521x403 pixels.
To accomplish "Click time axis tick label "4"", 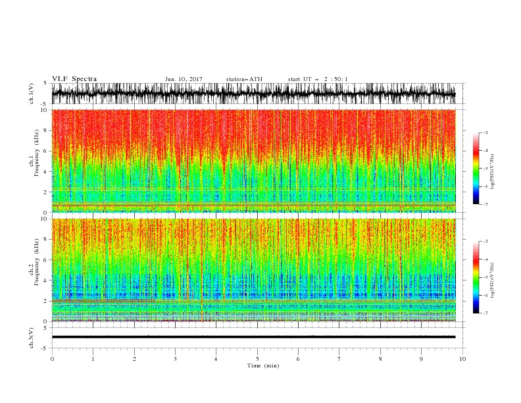I will 216,359.
